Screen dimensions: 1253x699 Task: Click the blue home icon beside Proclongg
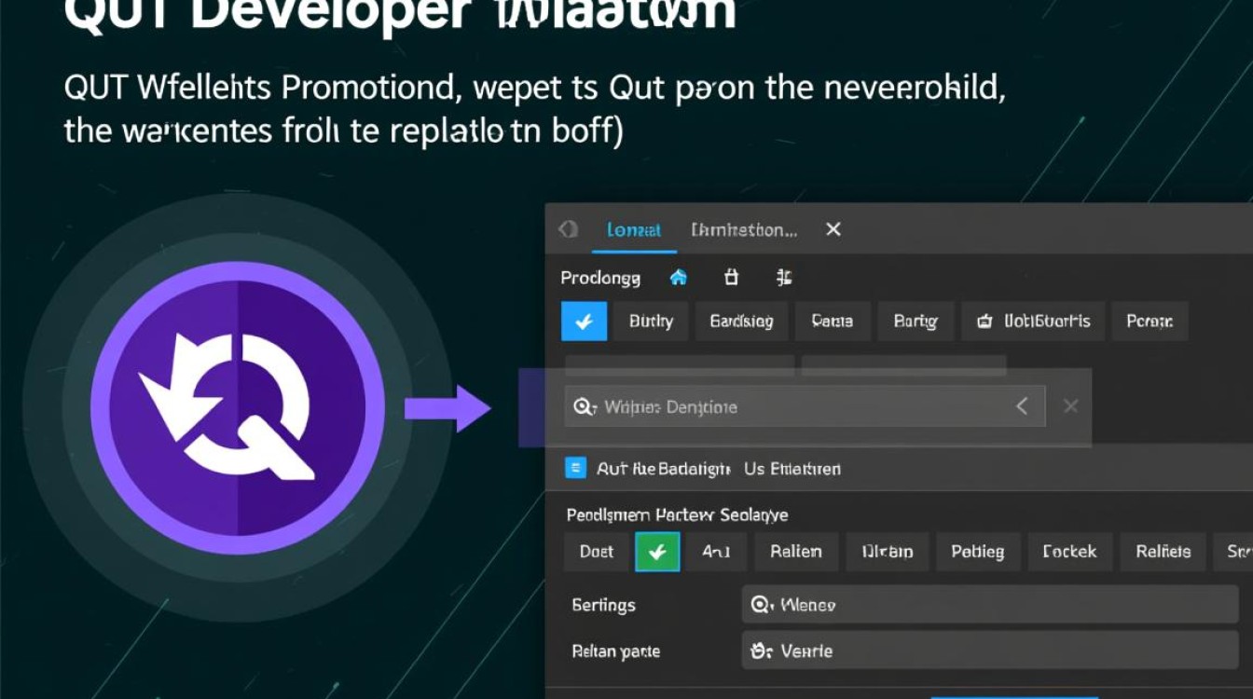679,278
